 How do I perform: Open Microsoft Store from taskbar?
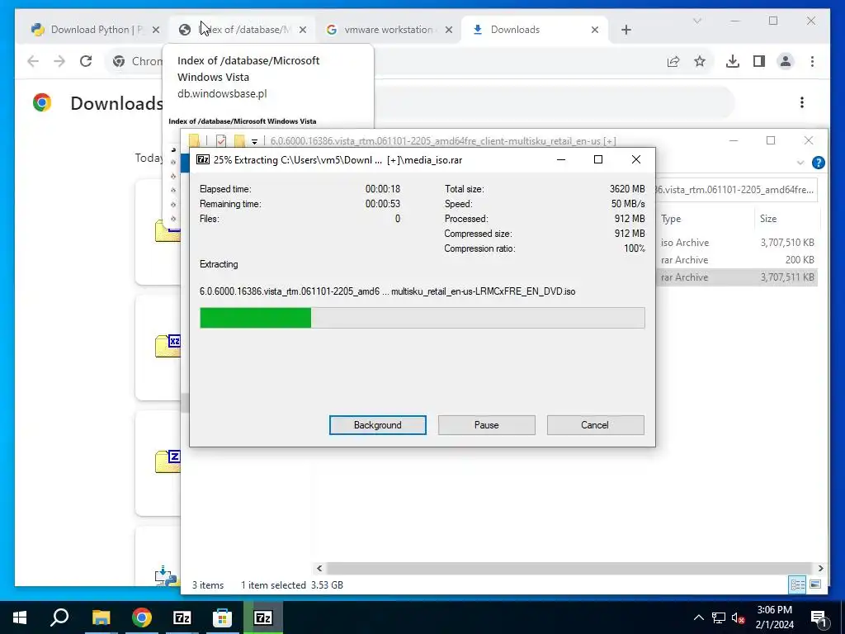pos(222,617)
